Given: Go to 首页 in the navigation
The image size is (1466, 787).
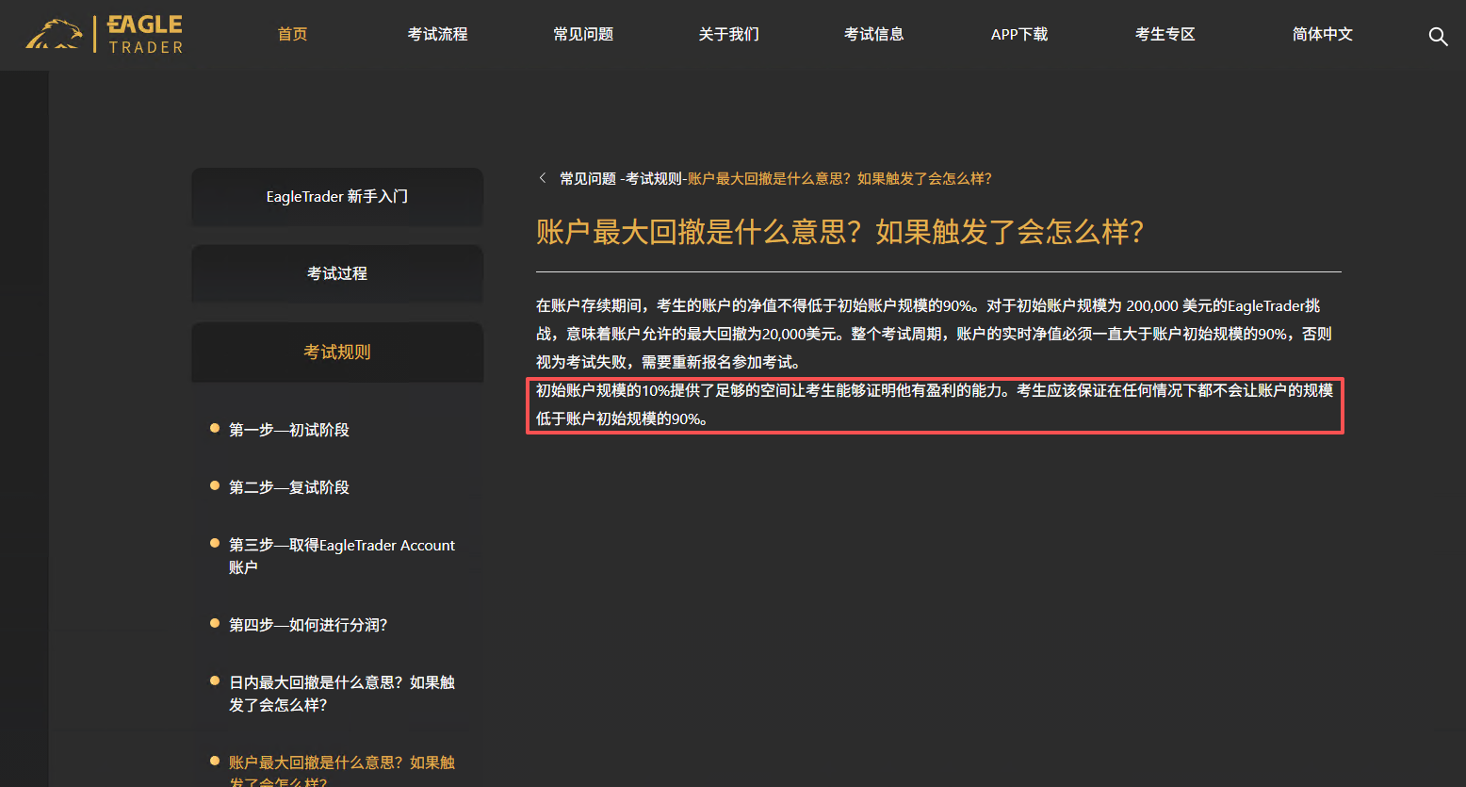Looking at the screenshot, I should pyautogui.click(x=292, y=34).
